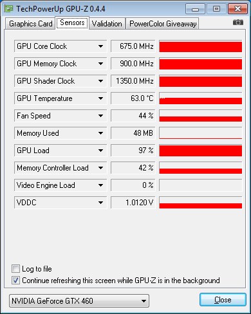Close GPU-Z with the red X
251x314 pixels.
237,9
